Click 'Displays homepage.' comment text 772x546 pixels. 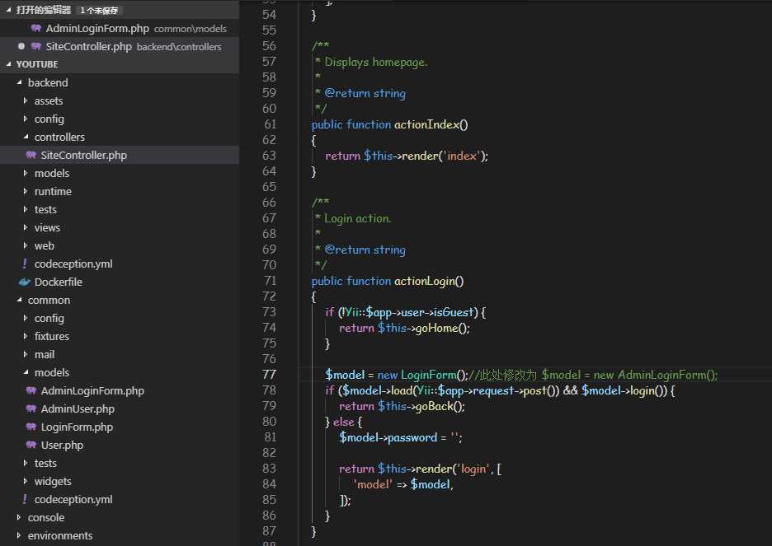tap(375, 62)
